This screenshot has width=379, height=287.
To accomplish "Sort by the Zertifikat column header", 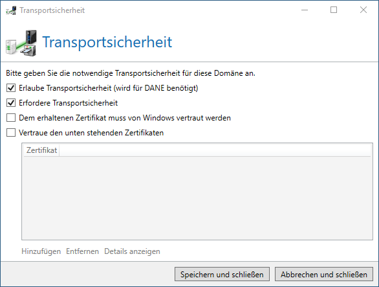I will pyautogui.click(x=41, y=150).
